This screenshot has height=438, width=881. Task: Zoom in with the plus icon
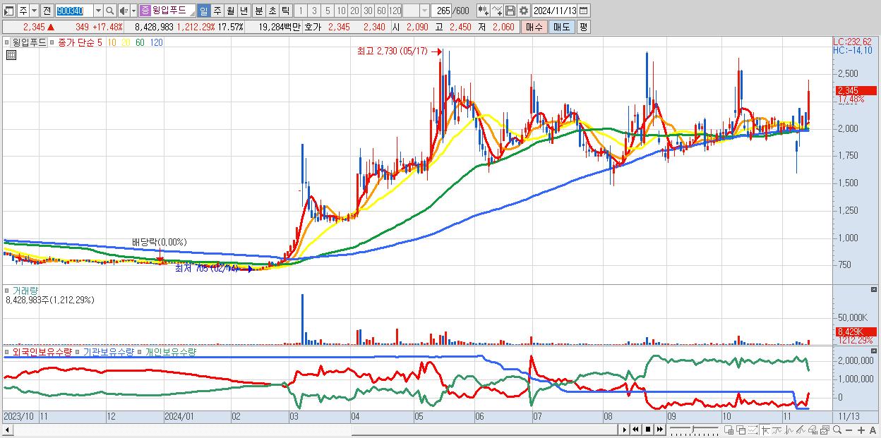(x=861, y=430)
